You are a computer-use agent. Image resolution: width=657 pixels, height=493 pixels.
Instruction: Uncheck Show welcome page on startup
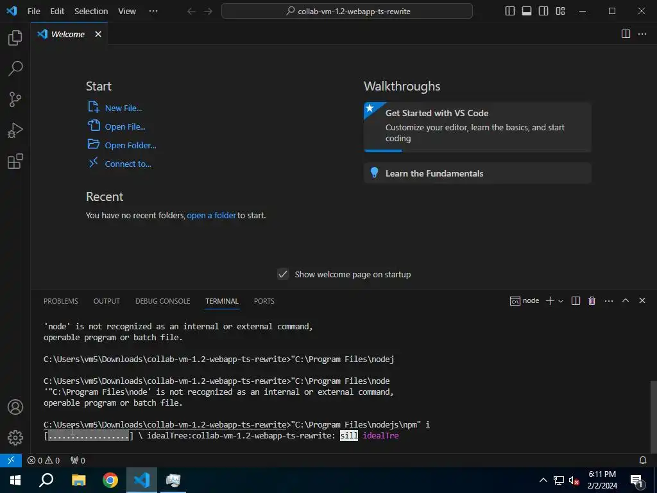(x=283, y=274)
